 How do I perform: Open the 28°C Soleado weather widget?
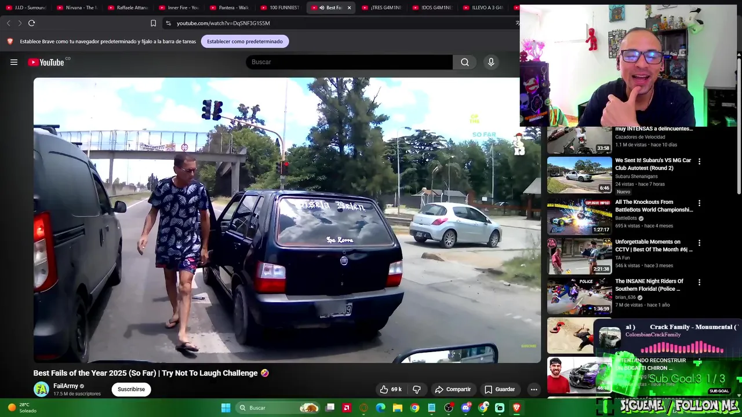click(x=22, y=408)
